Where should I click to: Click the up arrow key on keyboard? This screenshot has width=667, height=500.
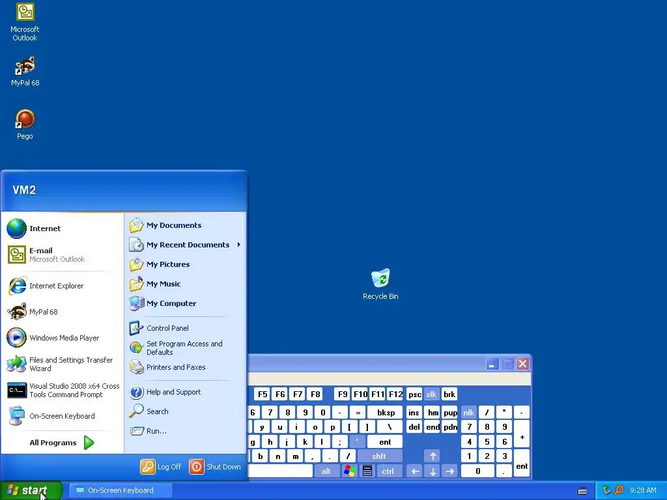[433, 456]
